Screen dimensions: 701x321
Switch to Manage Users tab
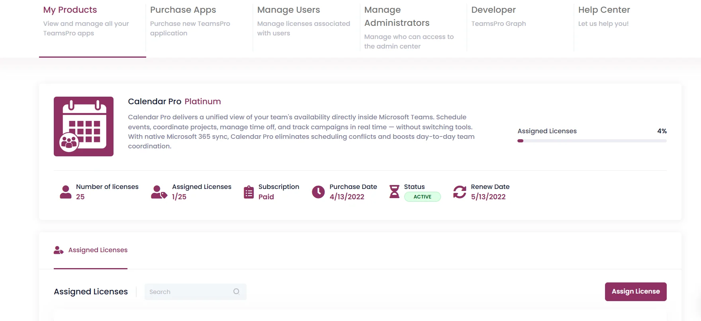coord(306,28)
